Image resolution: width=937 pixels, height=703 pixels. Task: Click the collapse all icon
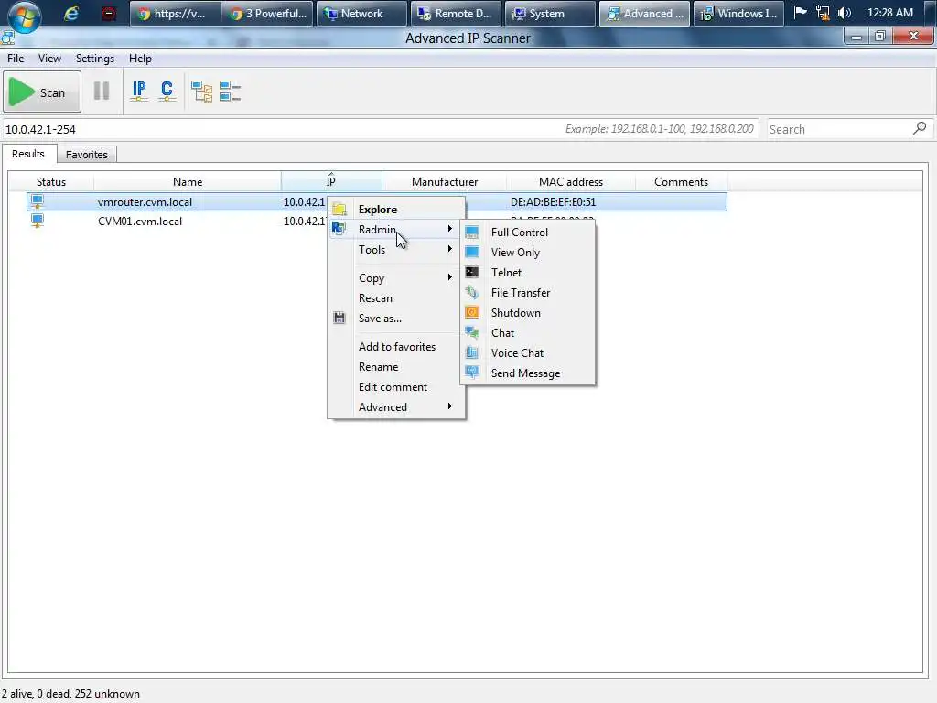(x=230, y=92)
